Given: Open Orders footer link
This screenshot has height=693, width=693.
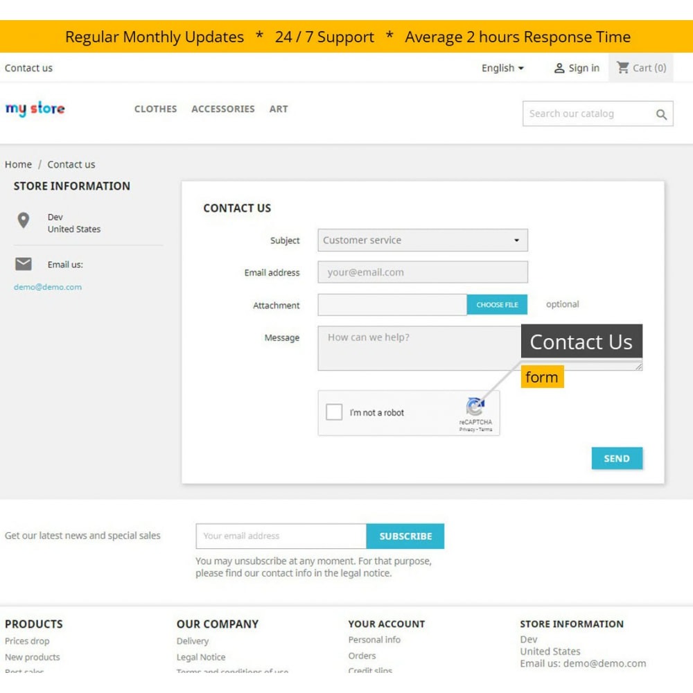Looking at the screenshot, I should pyautogui.click(x=362, y=656).
